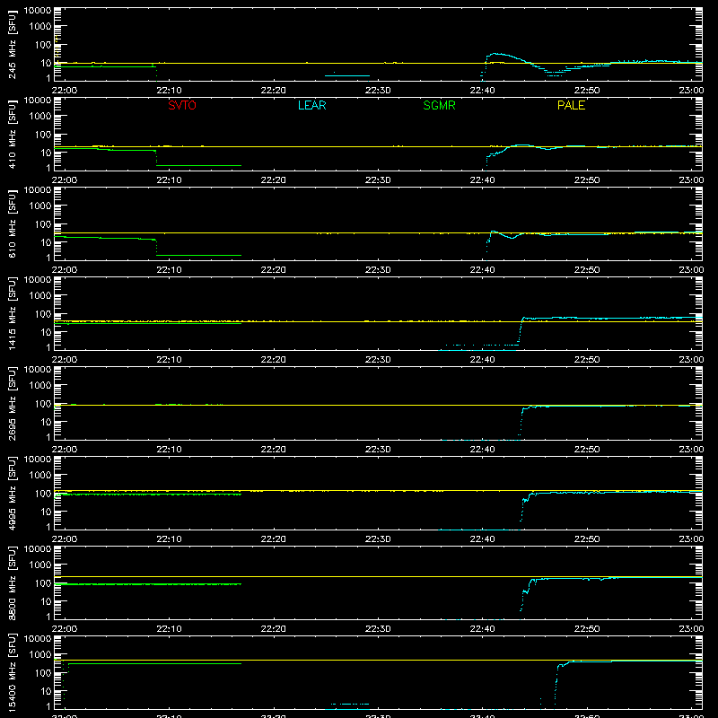Viewport: 718px width, 718px height.
Task: Click the red SVTO station legend label
Action: pyautogui.click(x=182, y=105)
